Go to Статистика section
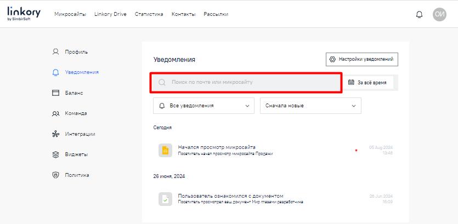The image size is (458, 224). coord(149,14)
